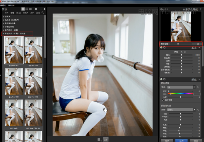The image size is (204, 142).
Task: Click the fit-thumbnails icon in presets header
Action: pos(36,9)
